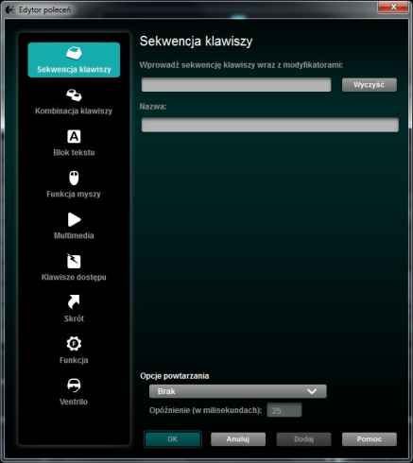Screen dimensions: 413x463
Task: Open the Multimedia play icon
Action: [75, 219]
